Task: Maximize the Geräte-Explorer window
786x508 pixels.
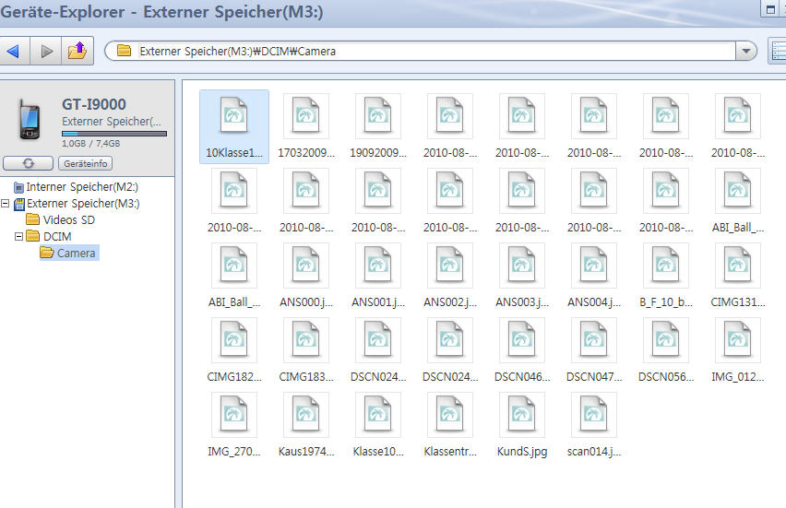Action: pos(770,9)
